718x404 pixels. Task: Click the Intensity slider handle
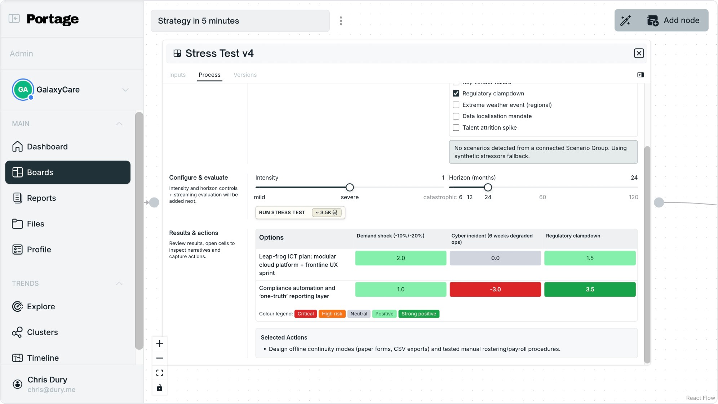tap(350, 188)
